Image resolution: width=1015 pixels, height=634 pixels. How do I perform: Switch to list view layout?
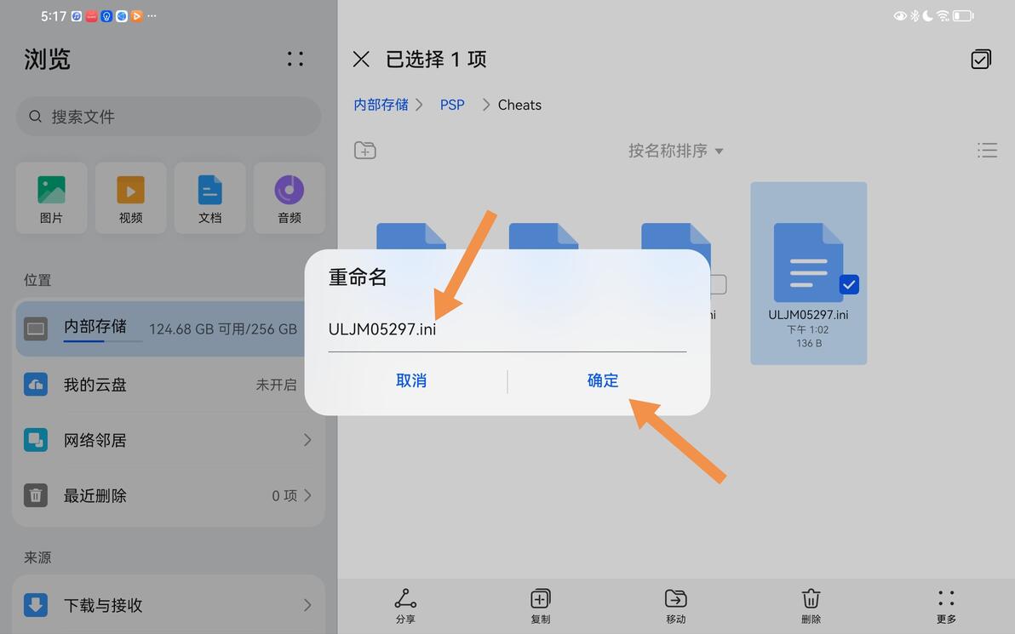(x=987, y=150)
